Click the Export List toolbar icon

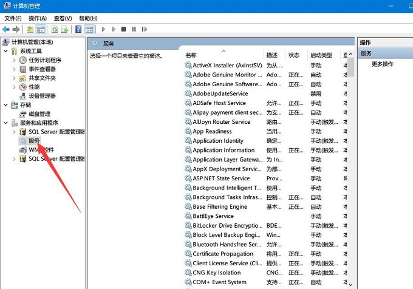[64, 29]
